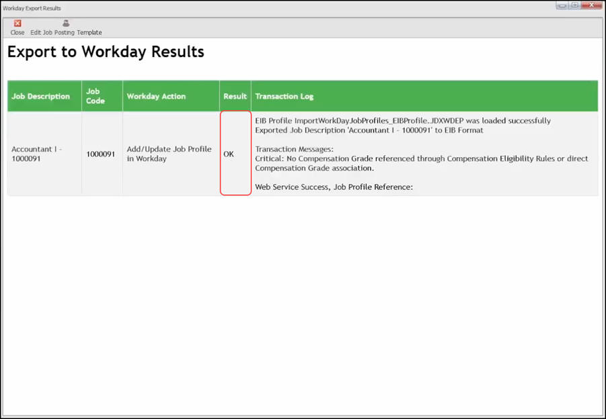Select the Transaction Log column header
The image size is (606, 419).
pyautogui.click(x=285, y=97)
